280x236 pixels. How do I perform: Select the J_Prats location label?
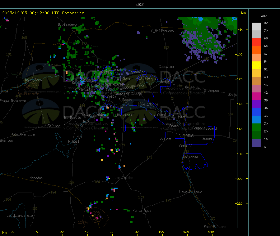[172, 126]
